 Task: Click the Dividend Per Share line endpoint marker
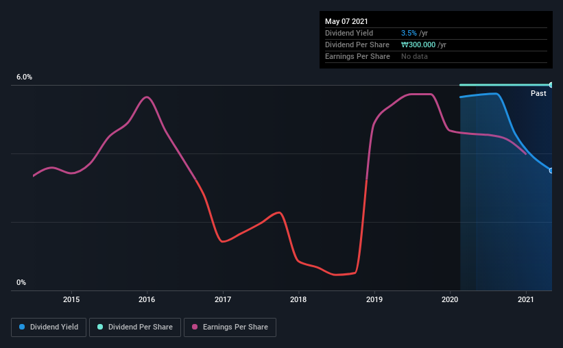[551, 85]
